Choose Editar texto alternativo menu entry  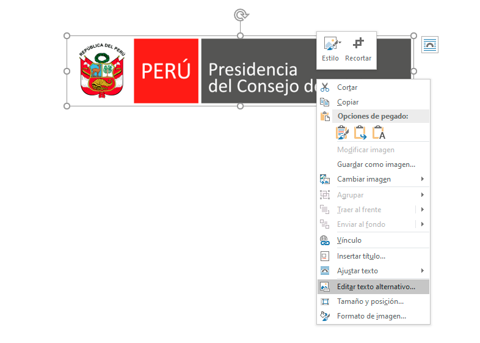(376, 286)
